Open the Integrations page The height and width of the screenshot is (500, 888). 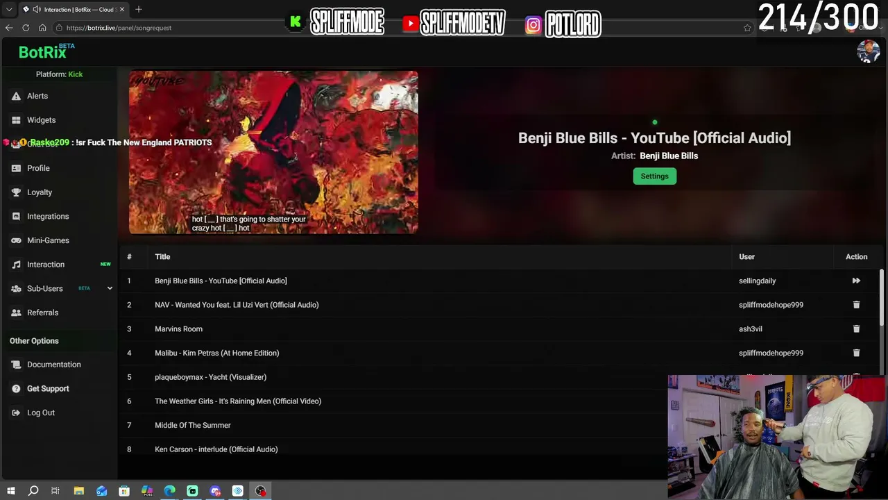coord(48,217)
